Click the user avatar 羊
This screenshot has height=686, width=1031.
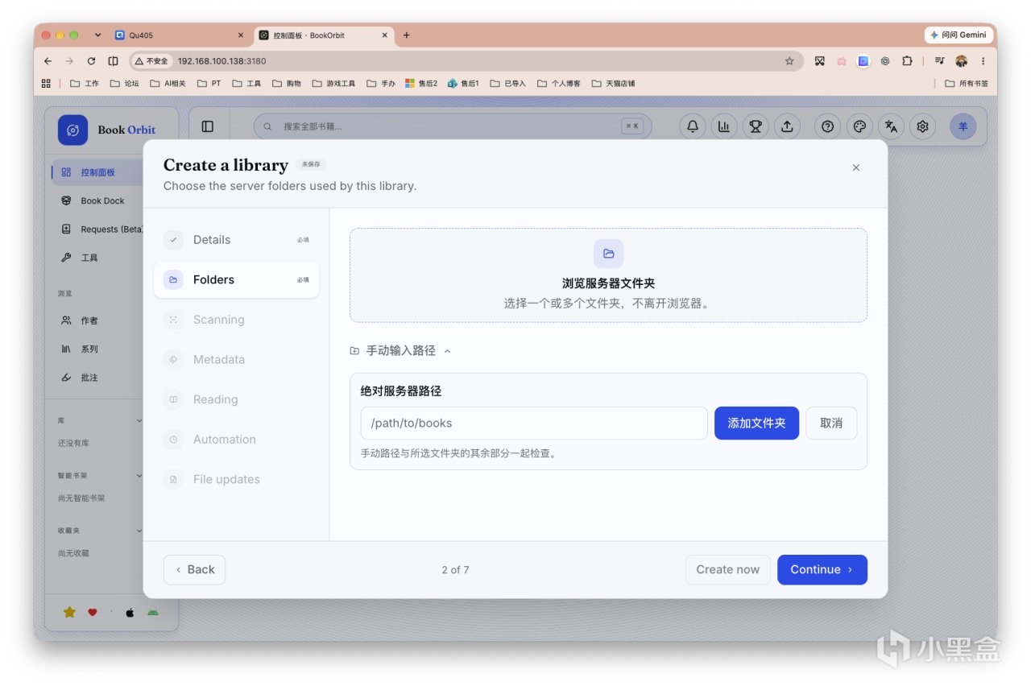(963, 126)
